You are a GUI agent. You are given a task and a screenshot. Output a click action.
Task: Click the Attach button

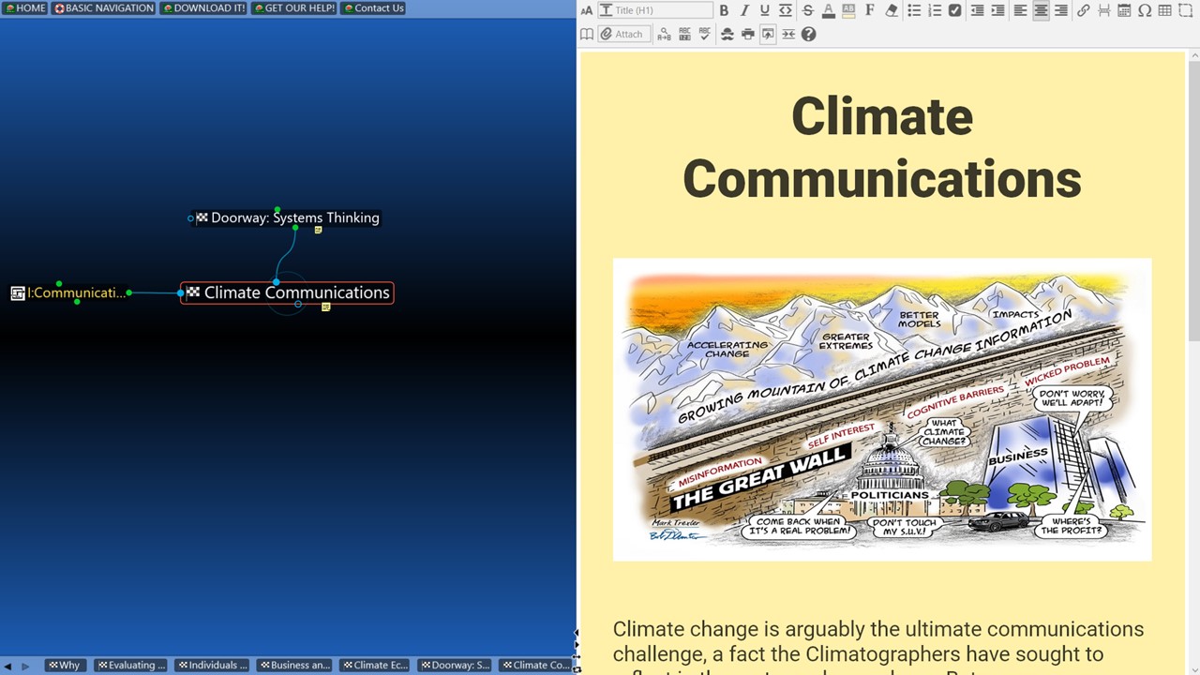622,34
